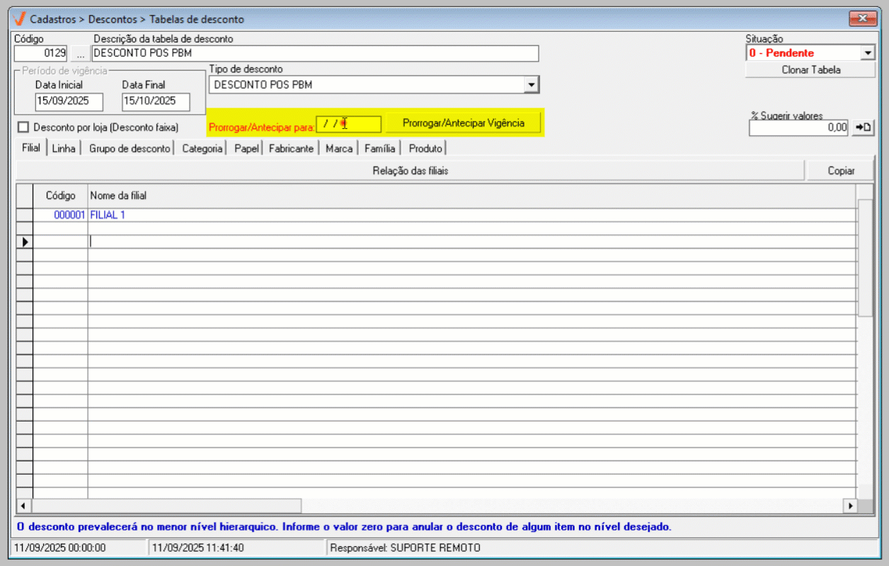This screenshot has height=566, width=889.
Task: Click the current row indicator arrow
Action: coord(25,242)
